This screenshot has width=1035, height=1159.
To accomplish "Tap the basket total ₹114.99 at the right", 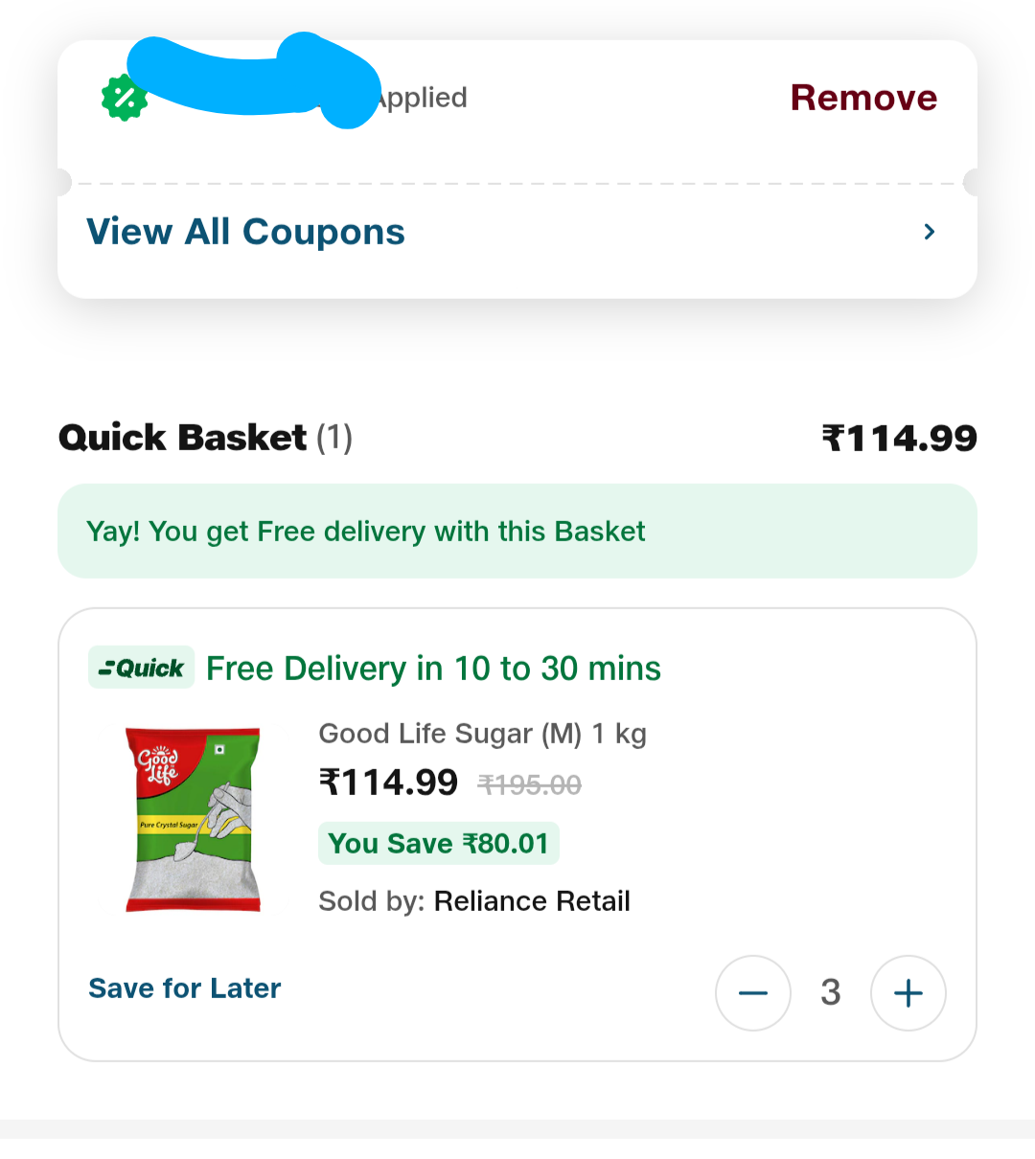I will click(899, 439).
